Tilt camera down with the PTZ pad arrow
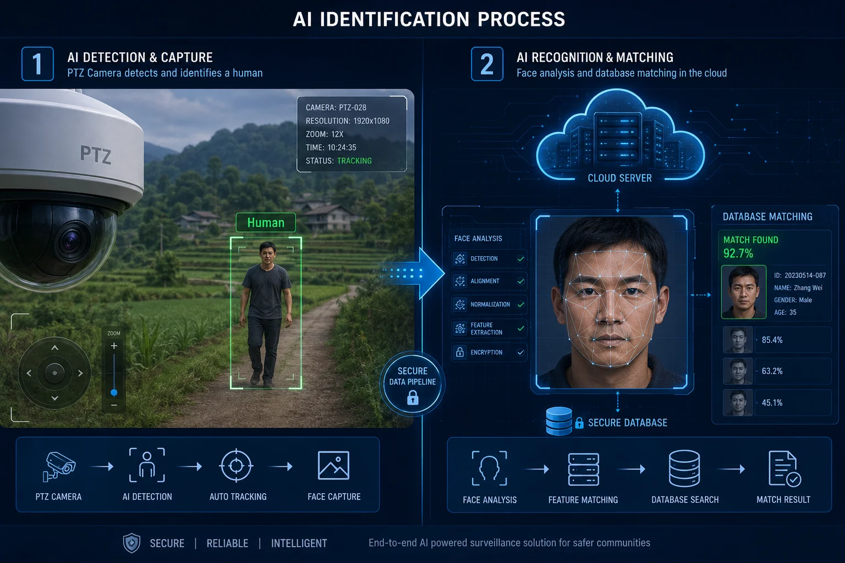 [x=54, y=398]
